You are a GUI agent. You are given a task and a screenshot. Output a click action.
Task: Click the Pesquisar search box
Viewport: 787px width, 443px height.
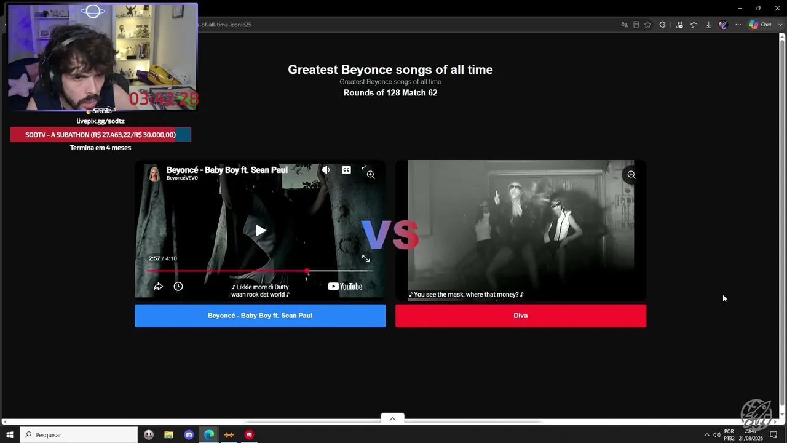point(79,435)
